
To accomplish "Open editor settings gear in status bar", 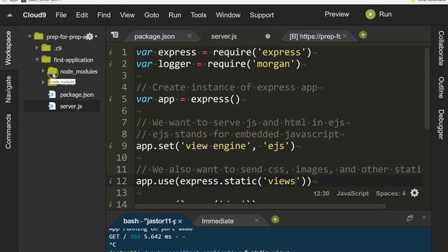I will coord(414,193).
